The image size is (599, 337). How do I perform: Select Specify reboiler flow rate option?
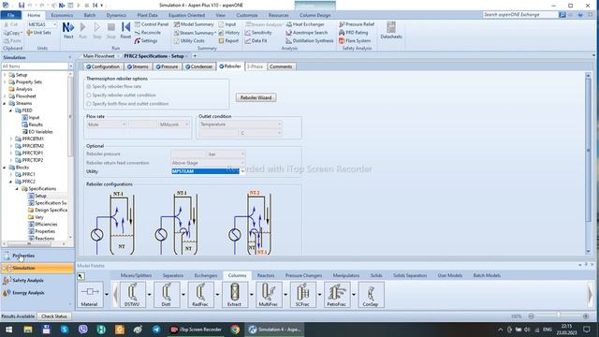point(89,86)
